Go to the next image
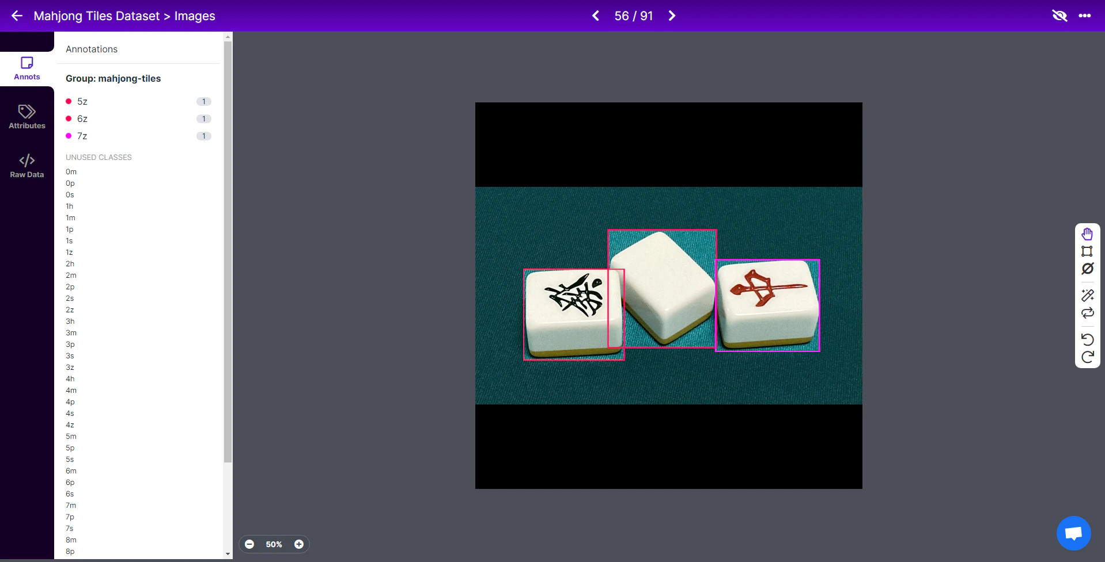 click(672, 16)
